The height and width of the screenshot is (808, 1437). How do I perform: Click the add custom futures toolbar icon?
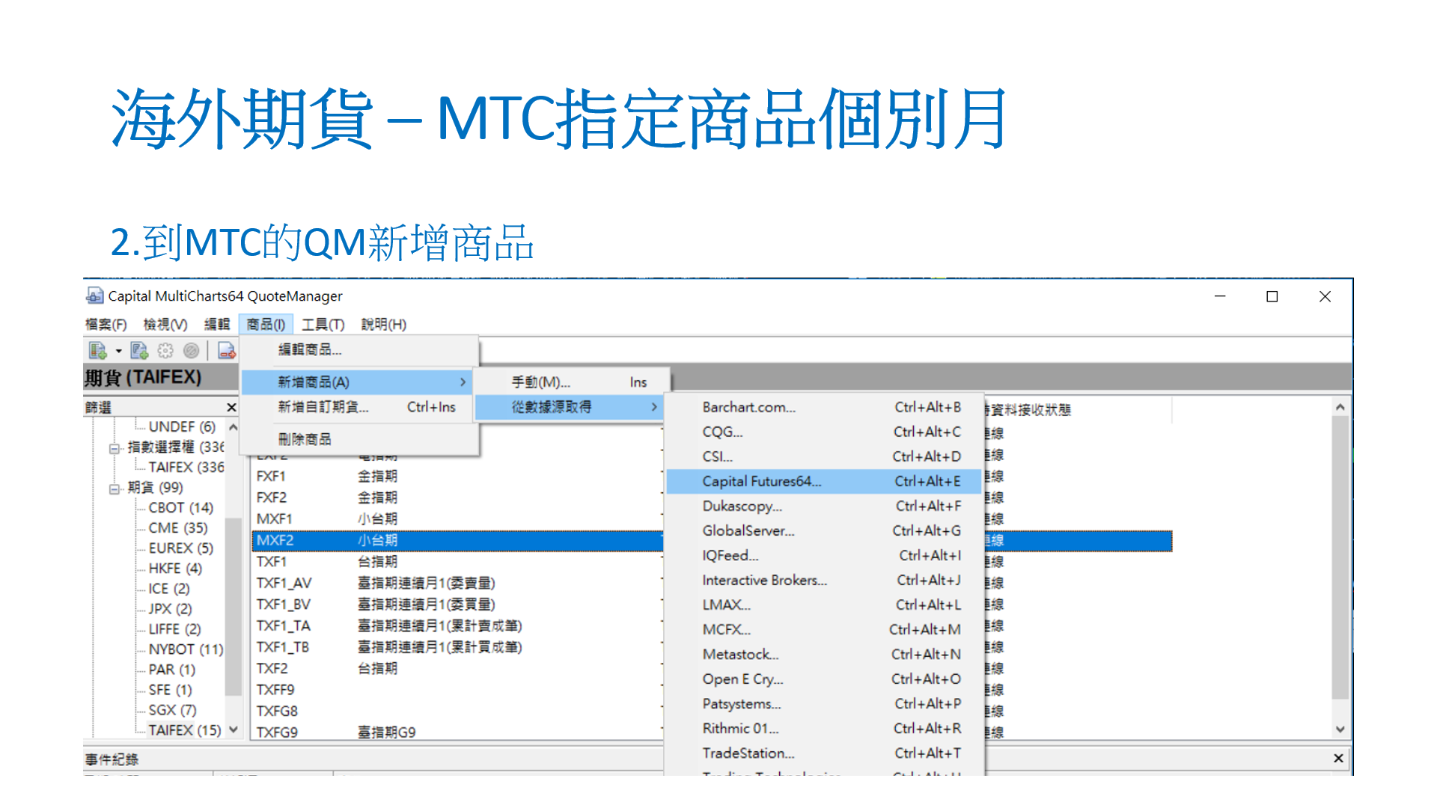click(x=139, y=350)
